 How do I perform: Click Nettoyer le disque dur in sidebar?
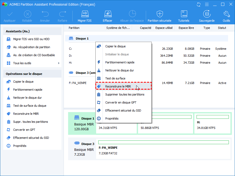(x=27, y=98)
